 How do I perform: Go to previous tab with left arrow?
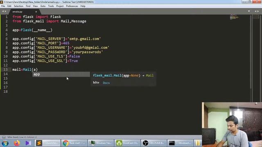(3, 11)
